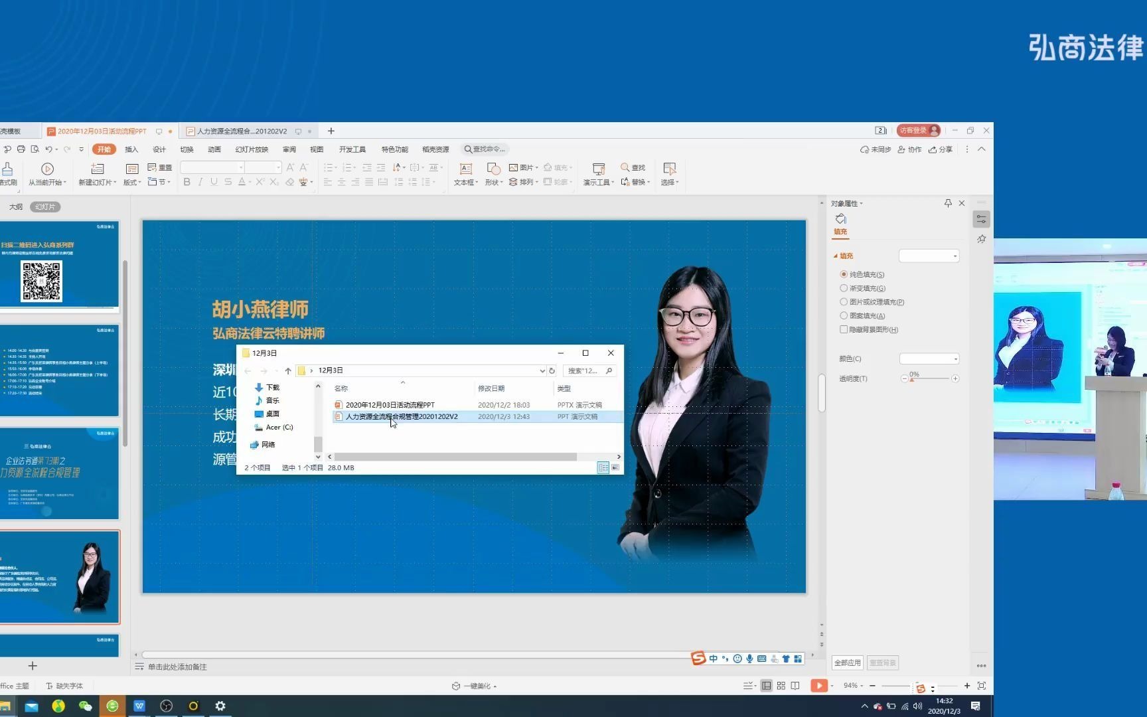Viewport: 1147px width, 717px height.
Task: Click the Bold formatting icon
Action: (187, 182)
